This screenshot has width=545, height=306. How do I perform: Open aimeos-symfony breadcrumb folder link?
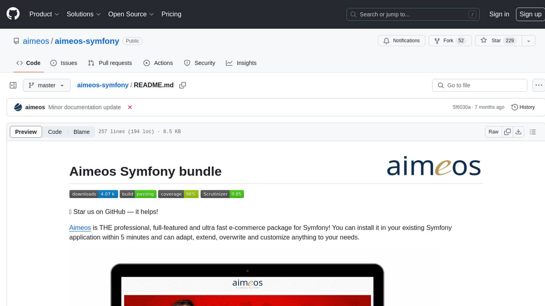103,85
